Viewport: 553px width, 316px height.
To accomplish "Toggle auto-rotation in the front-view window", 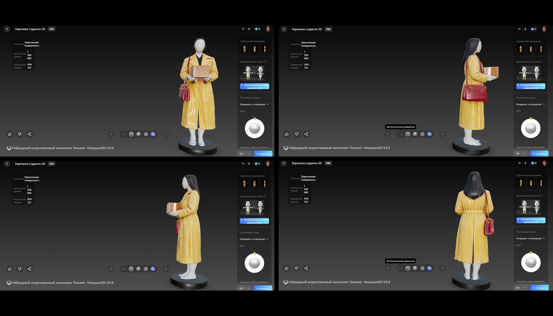I will (x=124, y=134).
